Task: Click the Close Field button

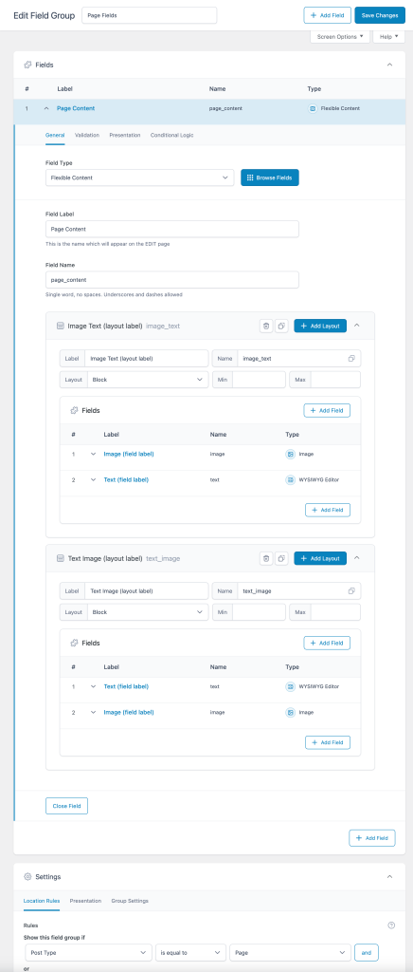Action: tap(66, 806)
